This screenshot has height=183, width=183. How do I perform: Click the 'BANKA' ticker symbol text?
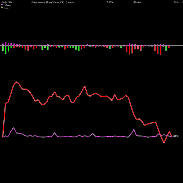pos(111,2)
